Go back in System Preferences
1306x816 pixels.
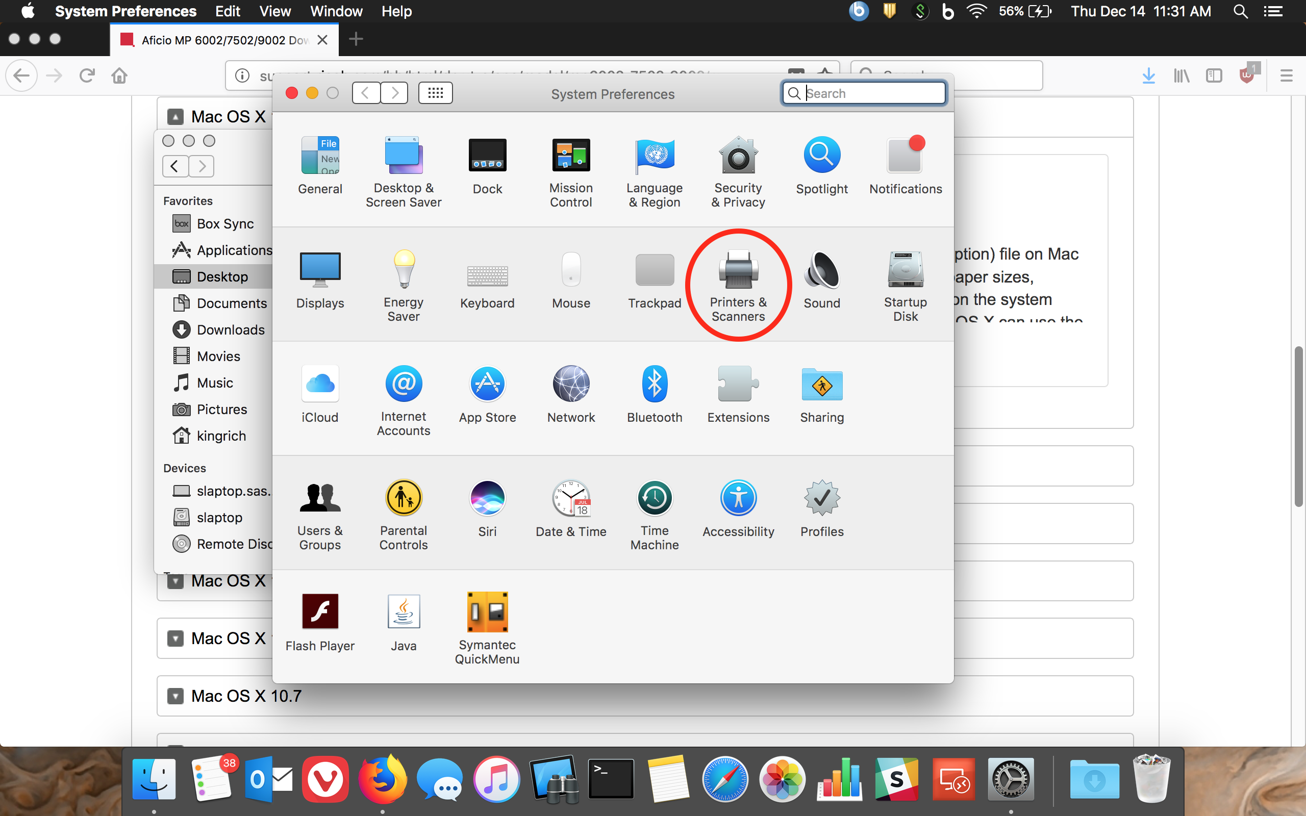coord(366,93)
